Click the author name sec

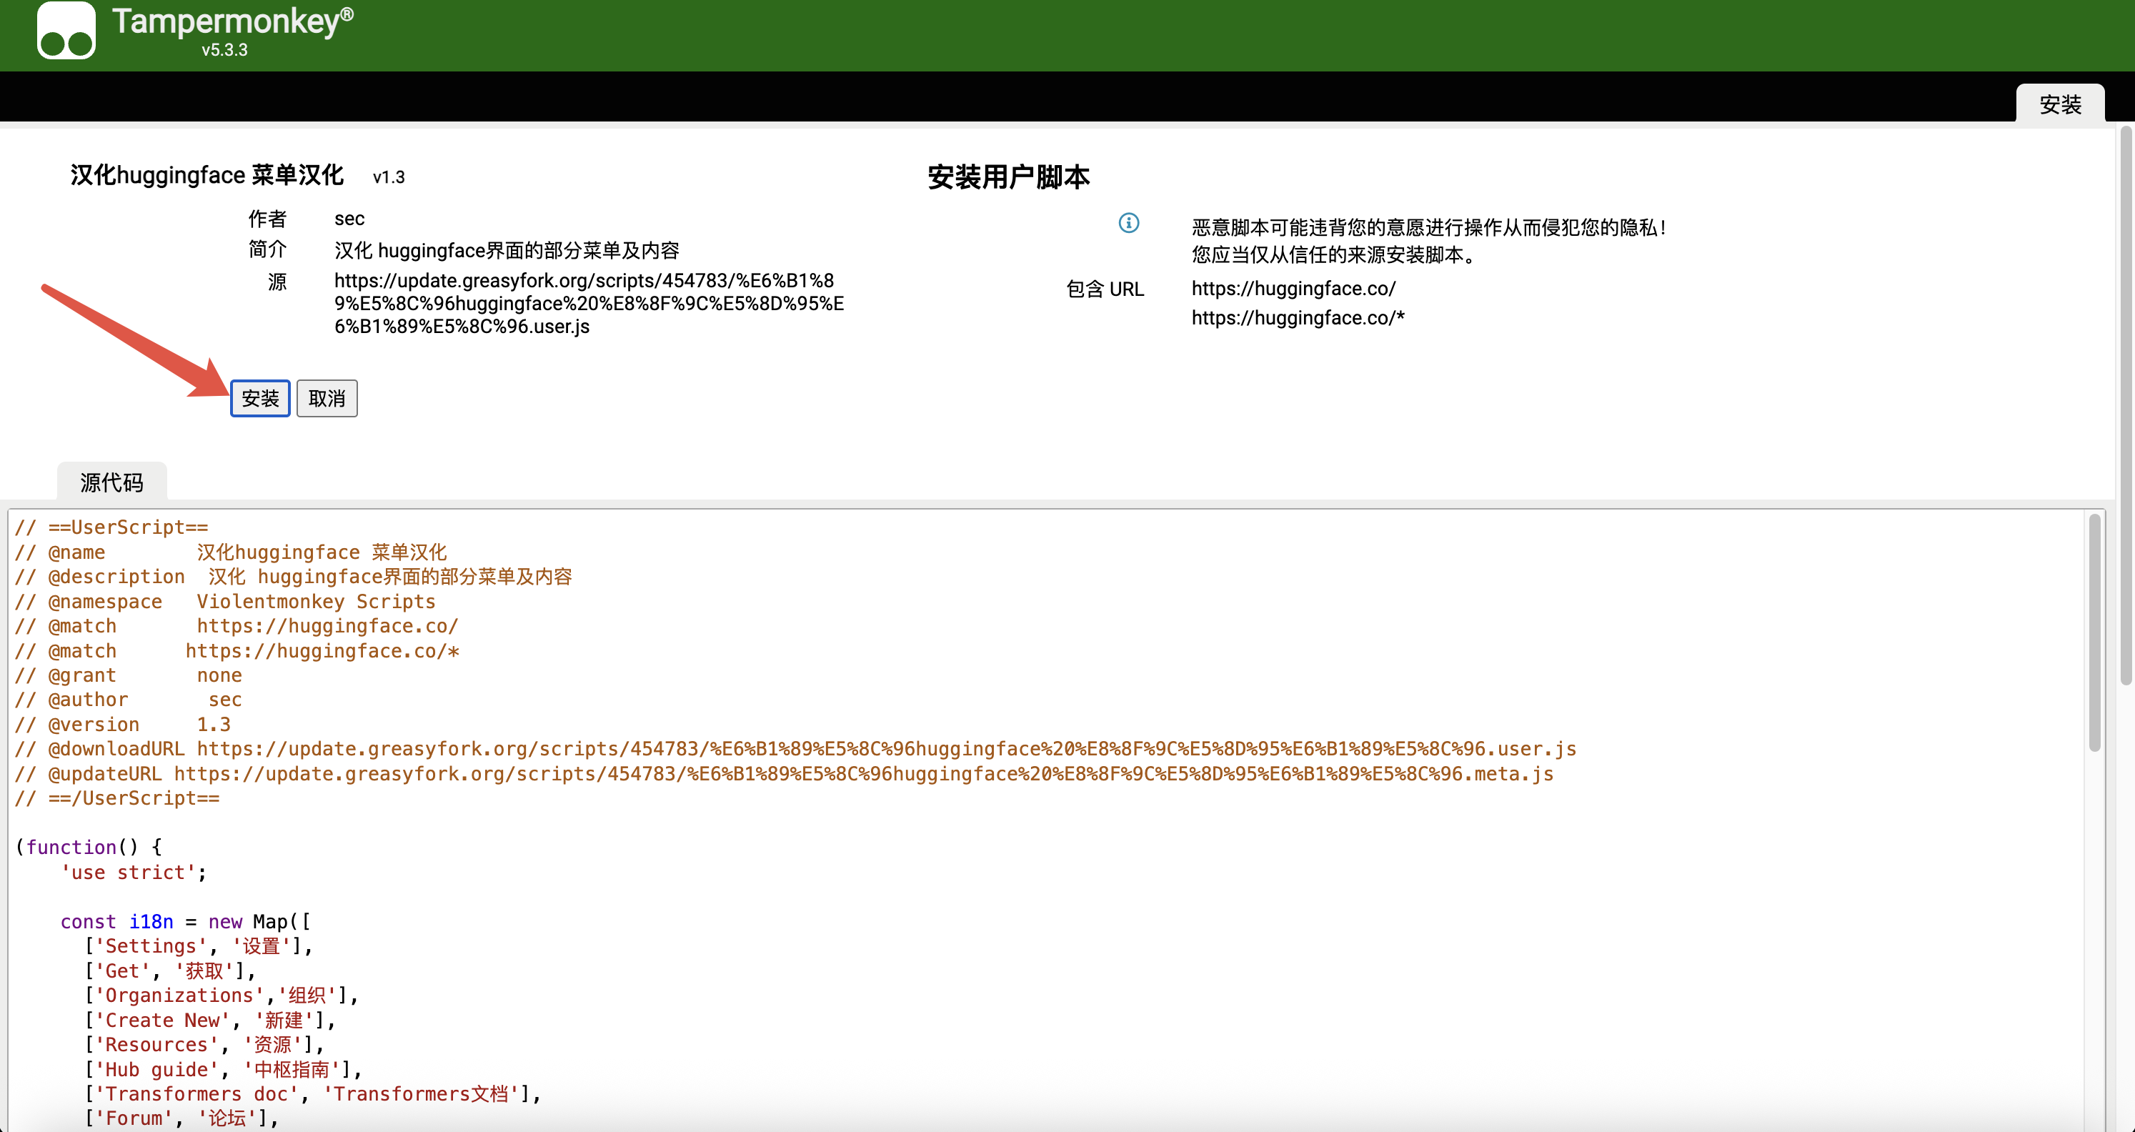(x=349, y=219)
